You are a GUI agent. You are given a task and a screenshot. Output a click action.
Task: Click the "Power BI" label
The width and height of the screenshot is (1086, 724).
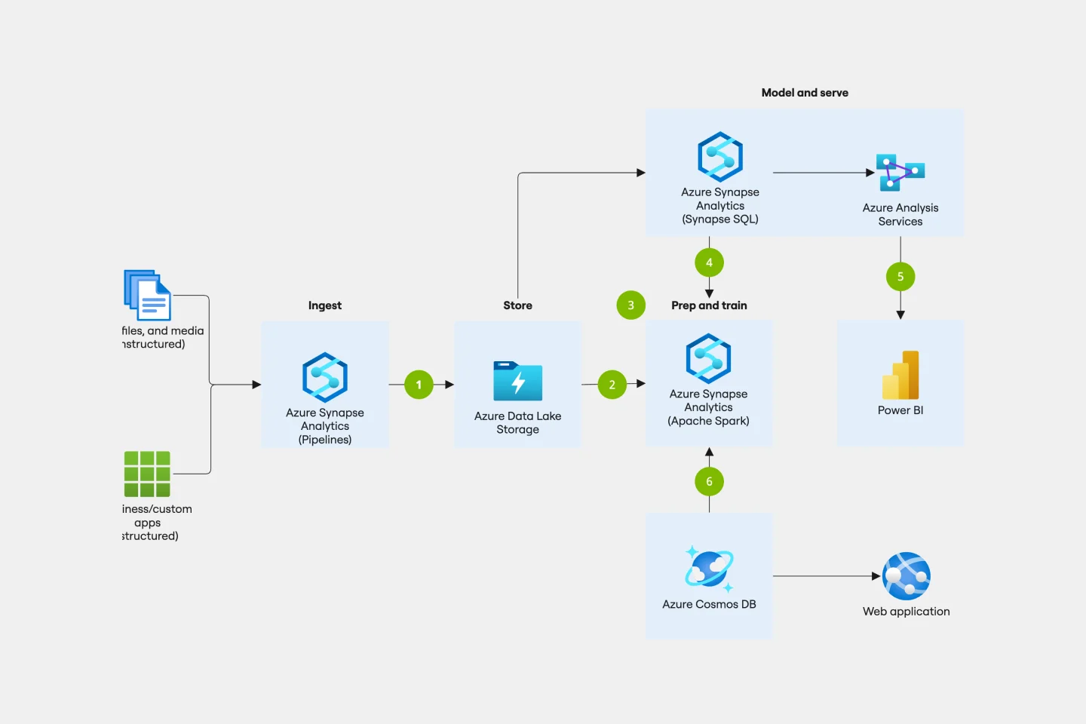tap(900, 410)
